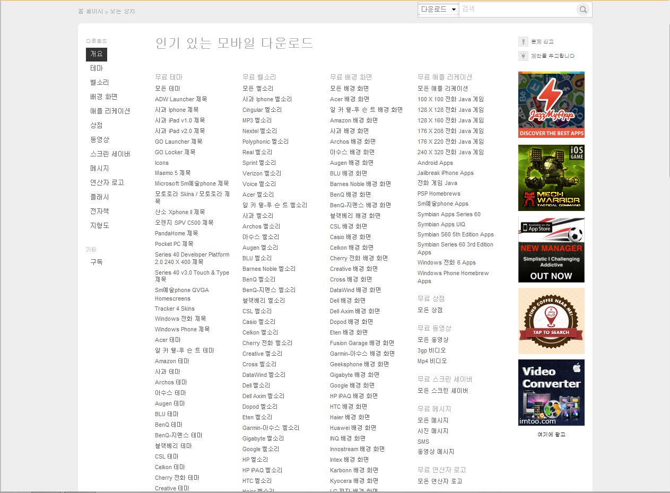Click the Android Apps link

pos(435,163)
